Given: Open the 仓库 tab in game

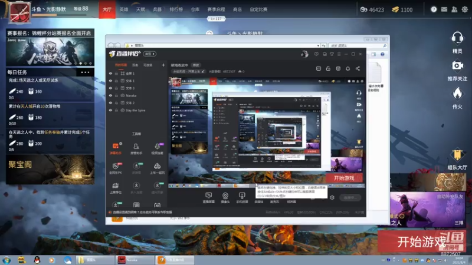Looking at the screenshot, I should [x=195, y=9].
